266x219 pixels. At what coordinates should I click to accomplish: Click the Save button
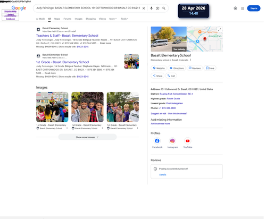(210, 68)
